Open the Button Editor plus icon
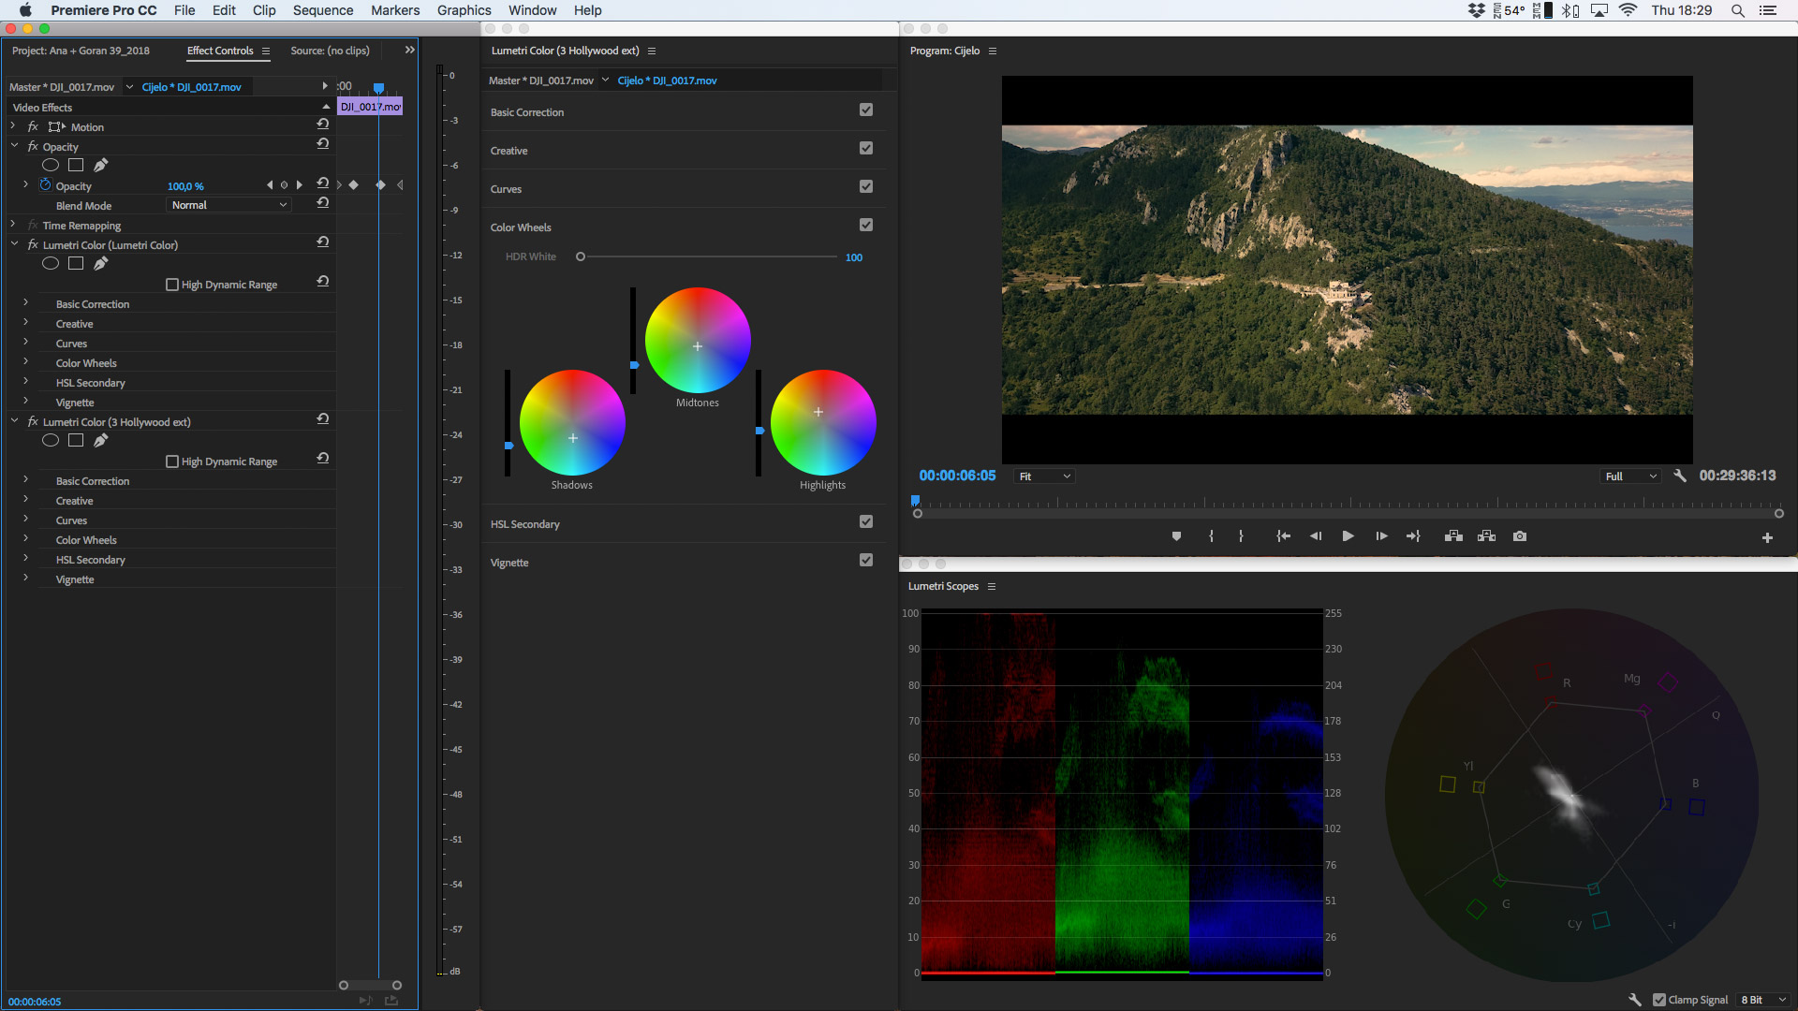Image resolution: width=1798 pixels, height=1011 pixels. pyautogui.click(x=1767, y=537)
